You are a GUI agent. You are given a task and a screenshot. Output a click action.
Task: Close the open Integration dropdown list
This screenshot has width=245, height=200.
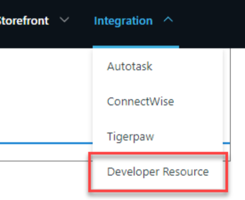168,20
